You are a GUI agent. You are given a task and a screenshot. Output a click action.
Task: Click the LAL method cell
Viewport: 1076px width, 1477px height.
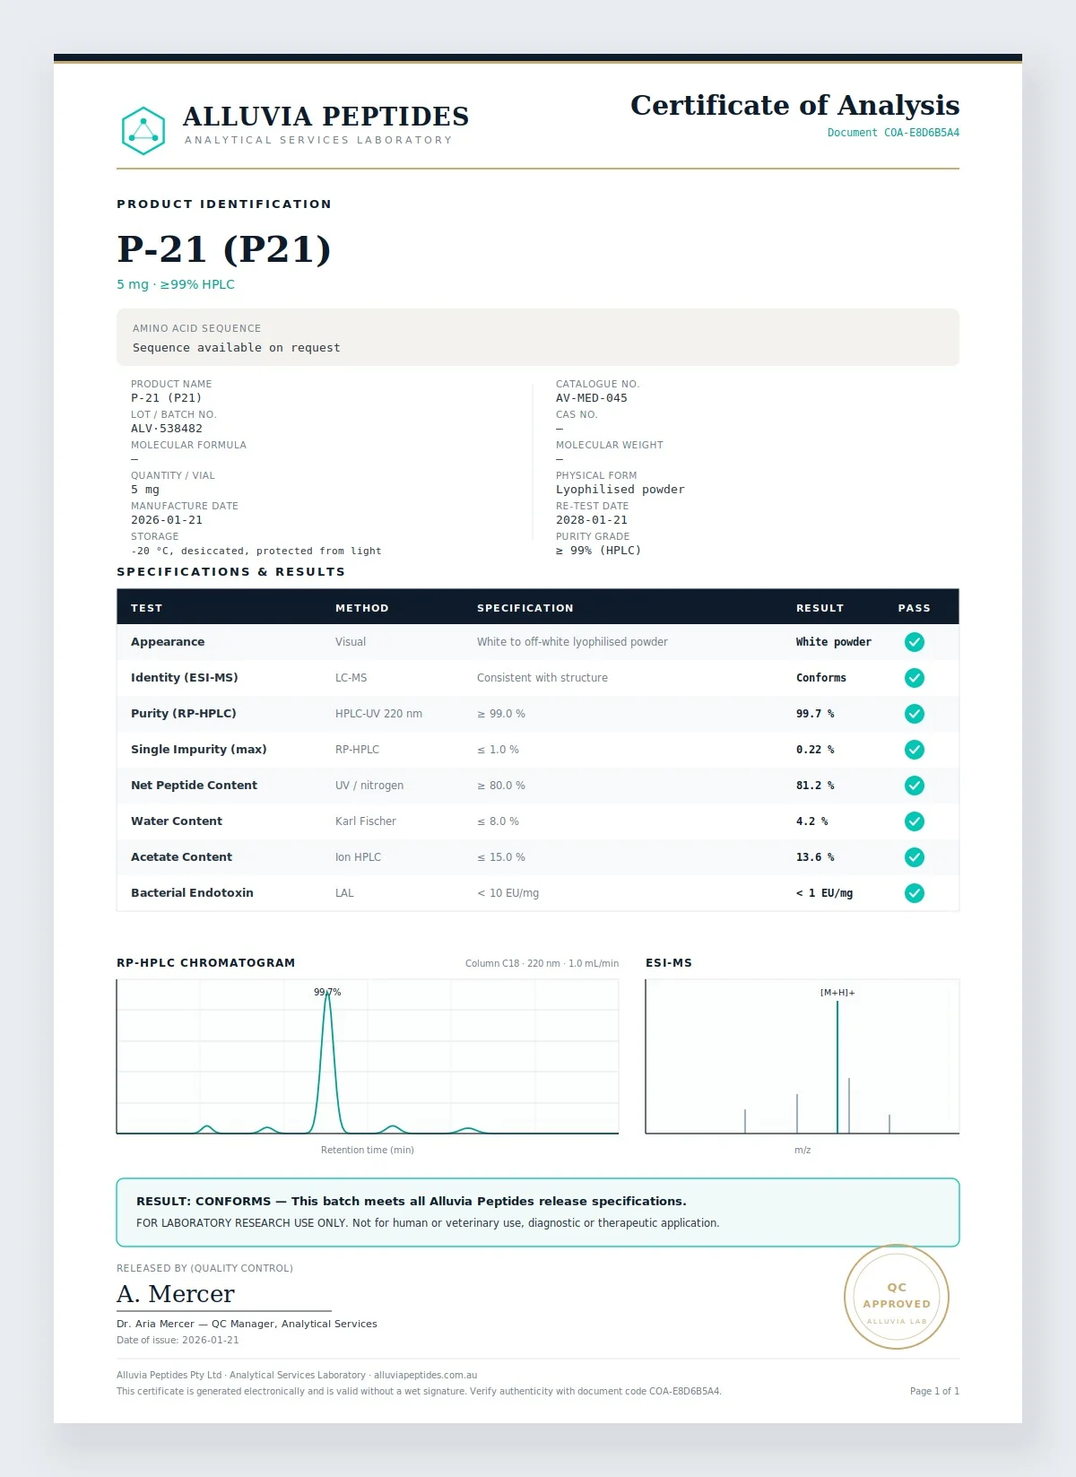point(344,893)
